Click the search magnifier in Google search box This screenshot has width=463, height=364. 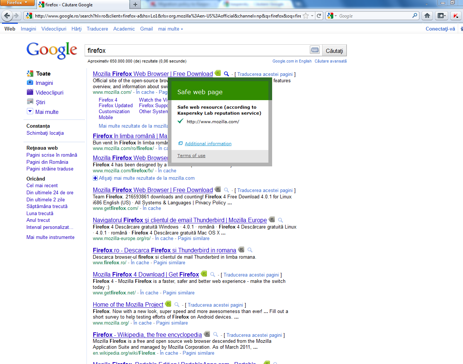pyautogui.click(x=415, y=16)
